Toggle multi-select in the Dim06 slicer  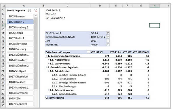click(x=30, y=10)
